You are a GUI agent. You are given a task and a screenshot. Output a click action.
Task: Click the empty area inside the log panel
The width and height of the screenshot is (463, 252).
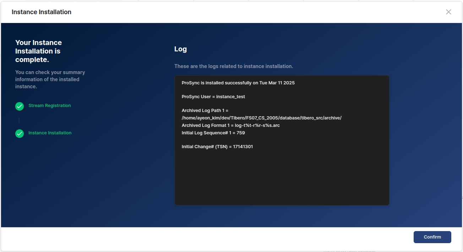click(282, 177)
